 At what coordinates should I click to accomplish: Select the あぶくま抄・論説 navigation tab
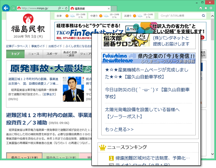(70, 54)
